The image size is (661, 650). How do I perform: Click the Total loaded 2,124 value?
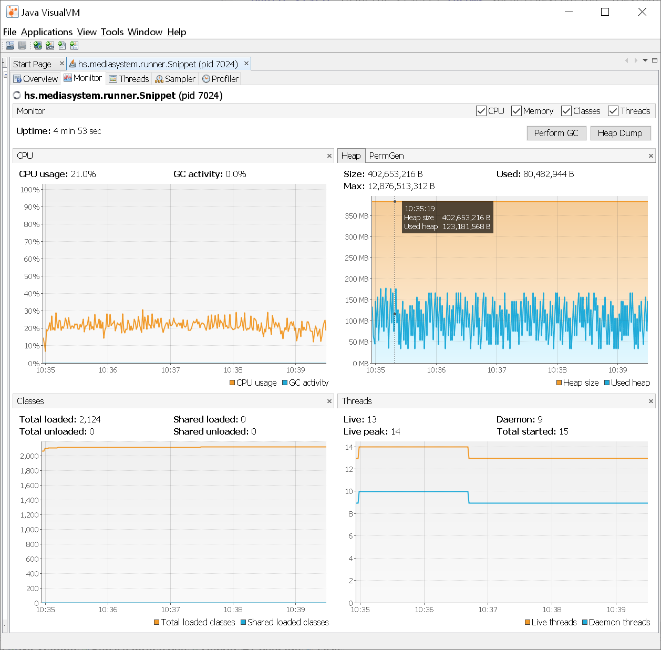(90, 419)
